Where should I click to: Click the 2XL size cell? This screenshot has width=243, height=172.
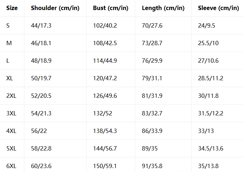pyautogui.click(x=11, y=96)
